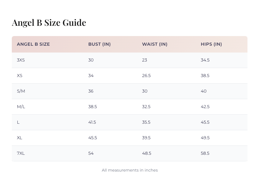
Task: Select the XS waist value 26.5
Action: point(146,76)
